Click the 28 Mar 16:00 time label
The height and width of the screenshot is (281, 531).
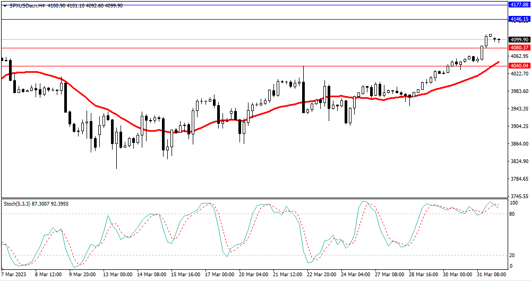coord(423,274)
